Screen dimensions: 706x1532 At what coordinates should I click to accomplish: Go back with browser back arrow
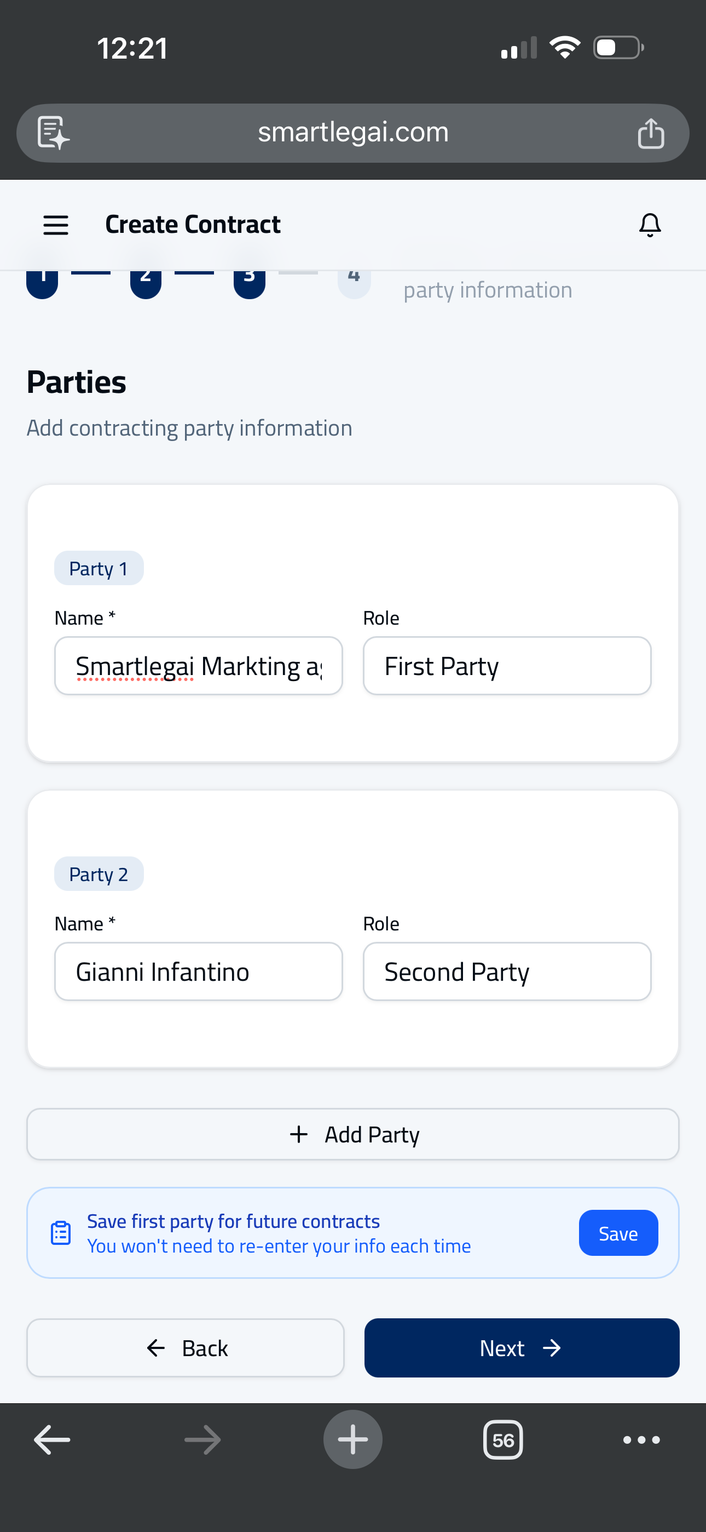point(53,1440)
